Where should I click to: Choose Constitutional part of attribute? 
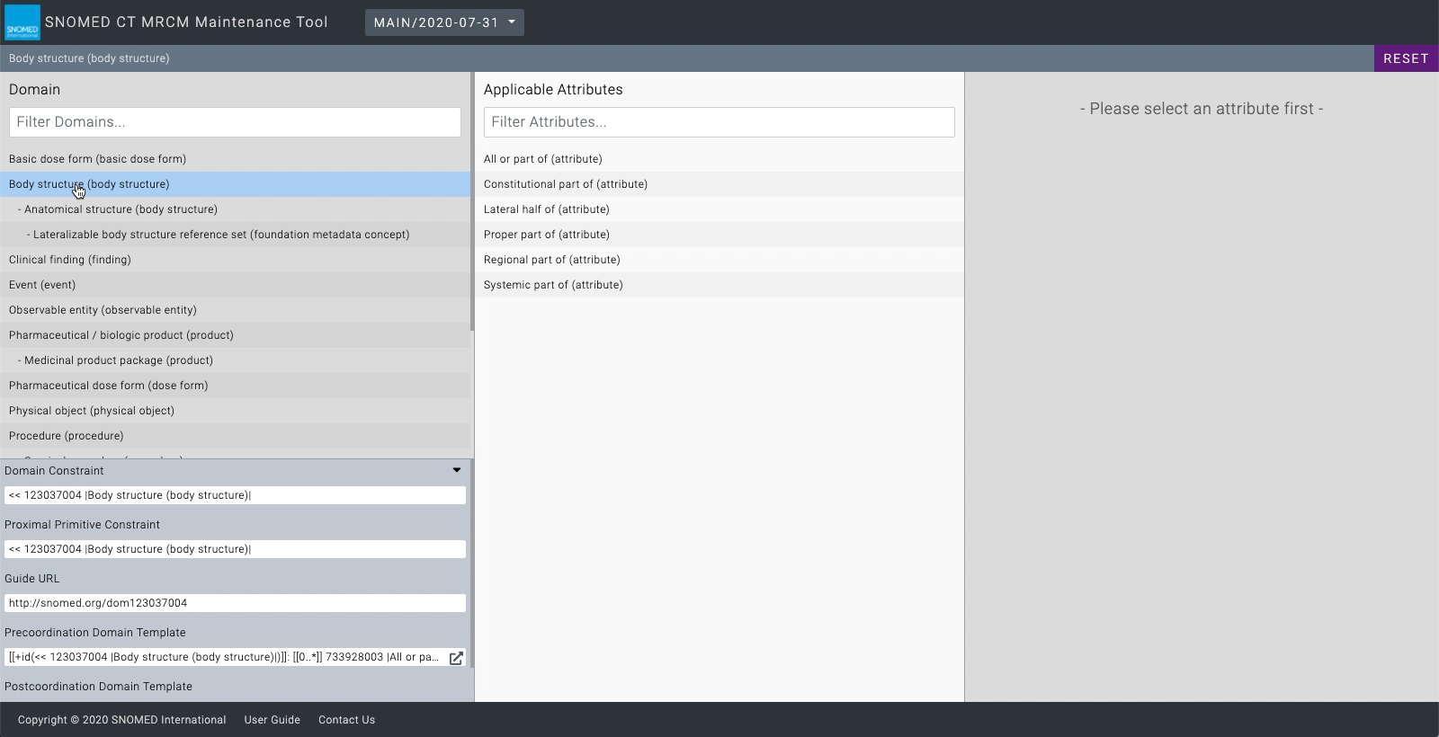click(x=719, y=184)
